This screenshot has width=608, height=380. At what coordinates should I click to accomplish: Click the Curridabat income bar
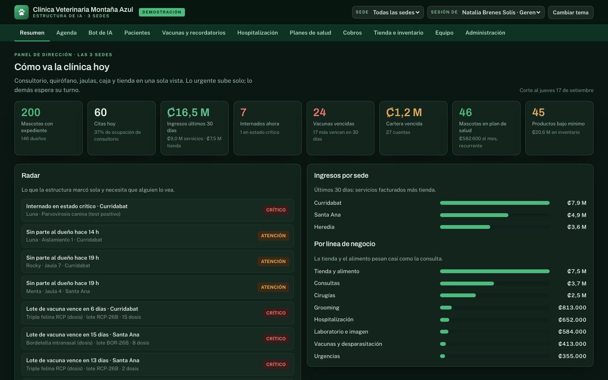[495, 203]
